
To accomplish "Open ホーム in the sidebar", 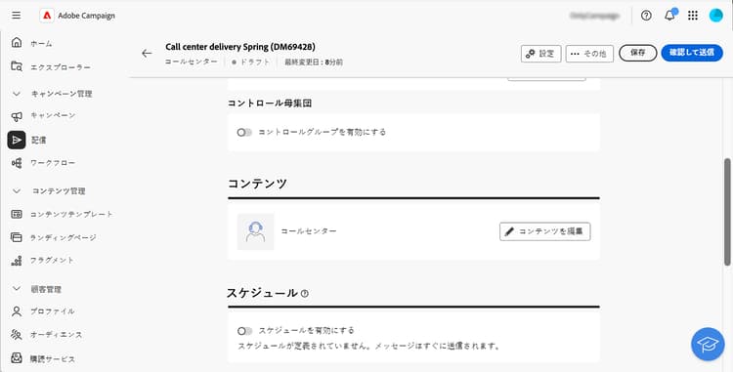I will (x=41, y=43).
